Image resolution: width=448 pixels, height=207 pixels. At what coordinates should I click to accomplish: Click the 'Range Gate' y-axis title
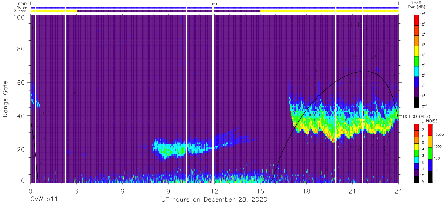(x=5, y=99)
